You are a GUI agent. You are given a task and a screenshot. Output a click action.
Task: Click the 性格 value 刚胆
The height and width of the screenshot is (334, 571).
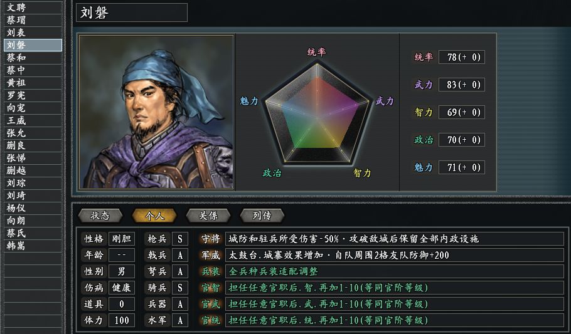pos(122,239)
